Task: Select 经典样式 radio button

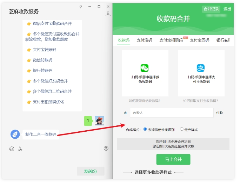Action: click(181, 129)
